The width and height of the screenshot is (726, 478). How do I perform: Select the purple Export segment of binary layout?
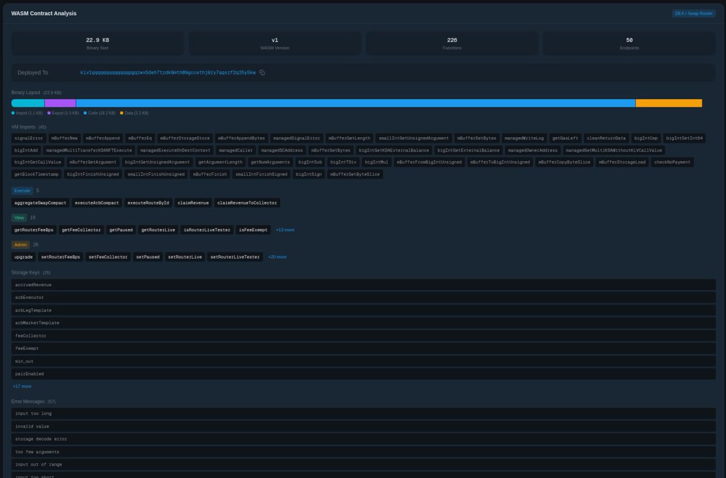tap(60, 103)
